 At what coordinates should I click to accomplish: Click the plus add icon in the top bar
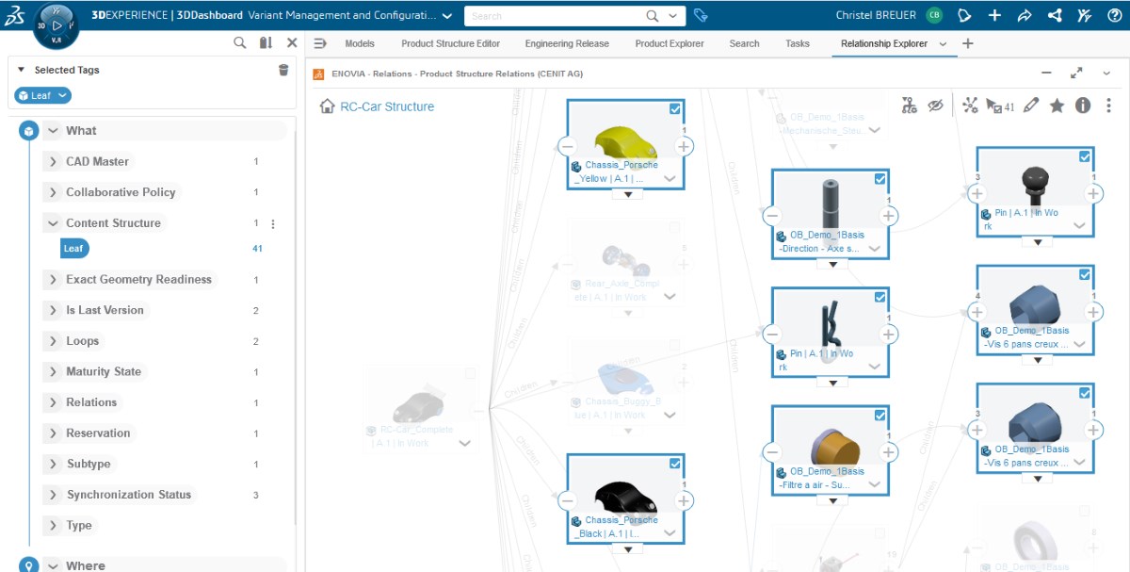pos(994,15)
